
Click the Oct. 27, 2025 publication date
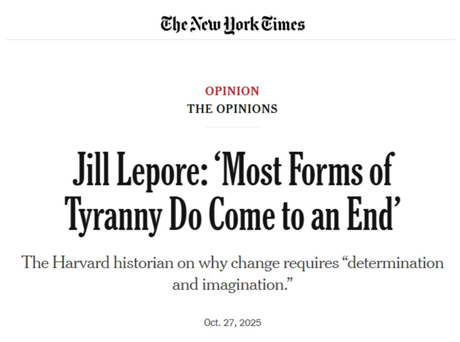(x=232, y=323)
